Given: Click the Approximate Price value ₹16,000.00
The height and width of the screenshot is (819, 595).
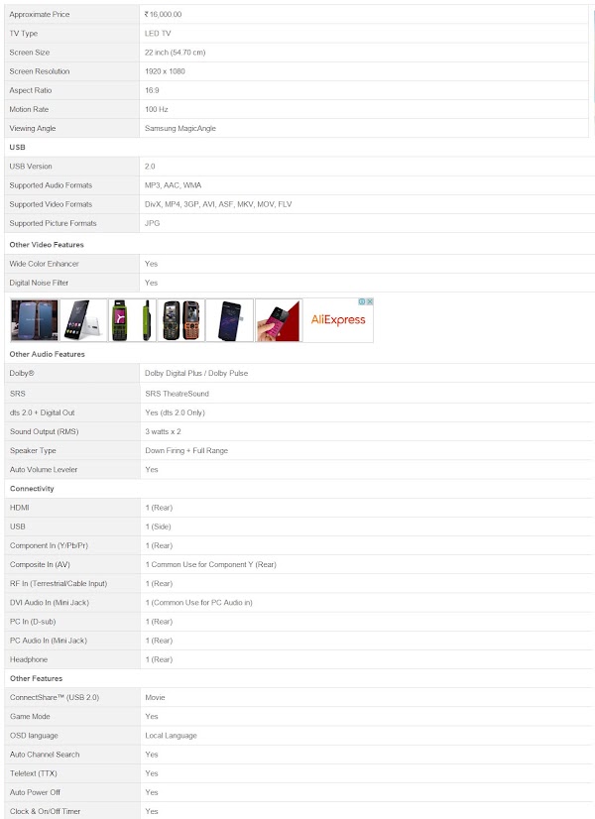Looking at the screenshot, I should 163,15.
